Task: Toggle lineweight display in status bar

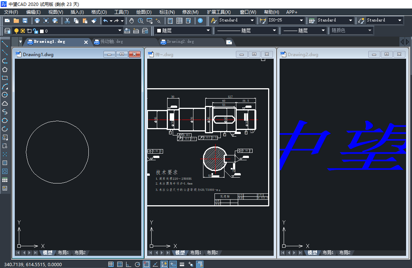Action: (x=182, y=264)
